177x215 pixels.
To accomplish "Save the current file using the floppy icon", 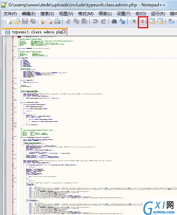I will (25, 22).
